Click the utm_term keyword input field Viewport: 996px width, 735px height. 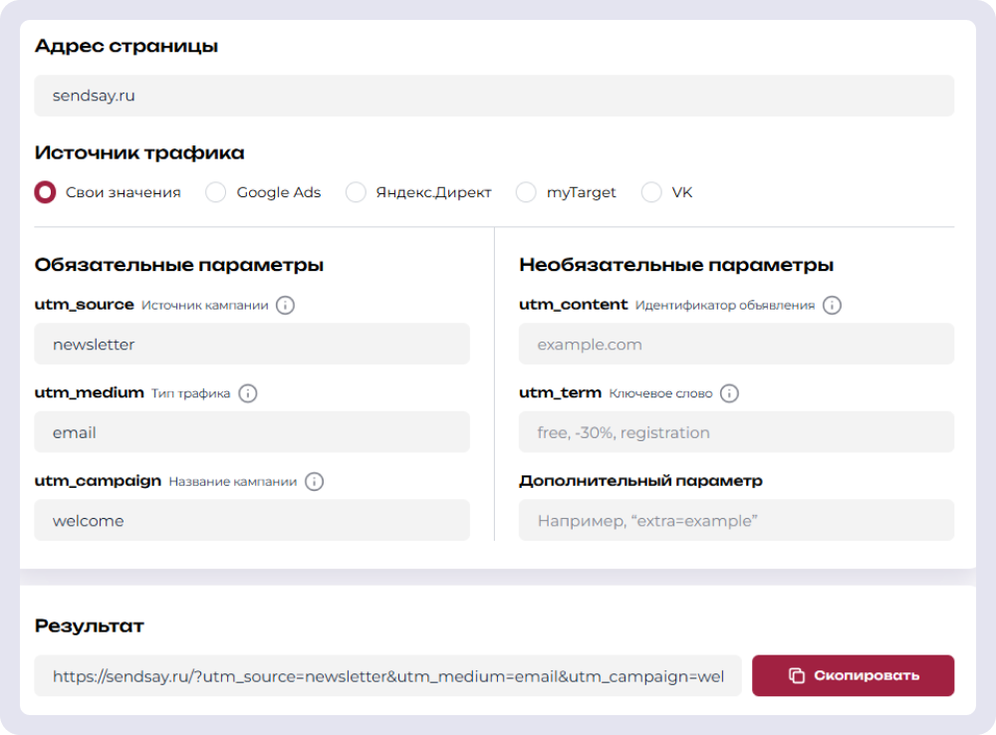736,432
